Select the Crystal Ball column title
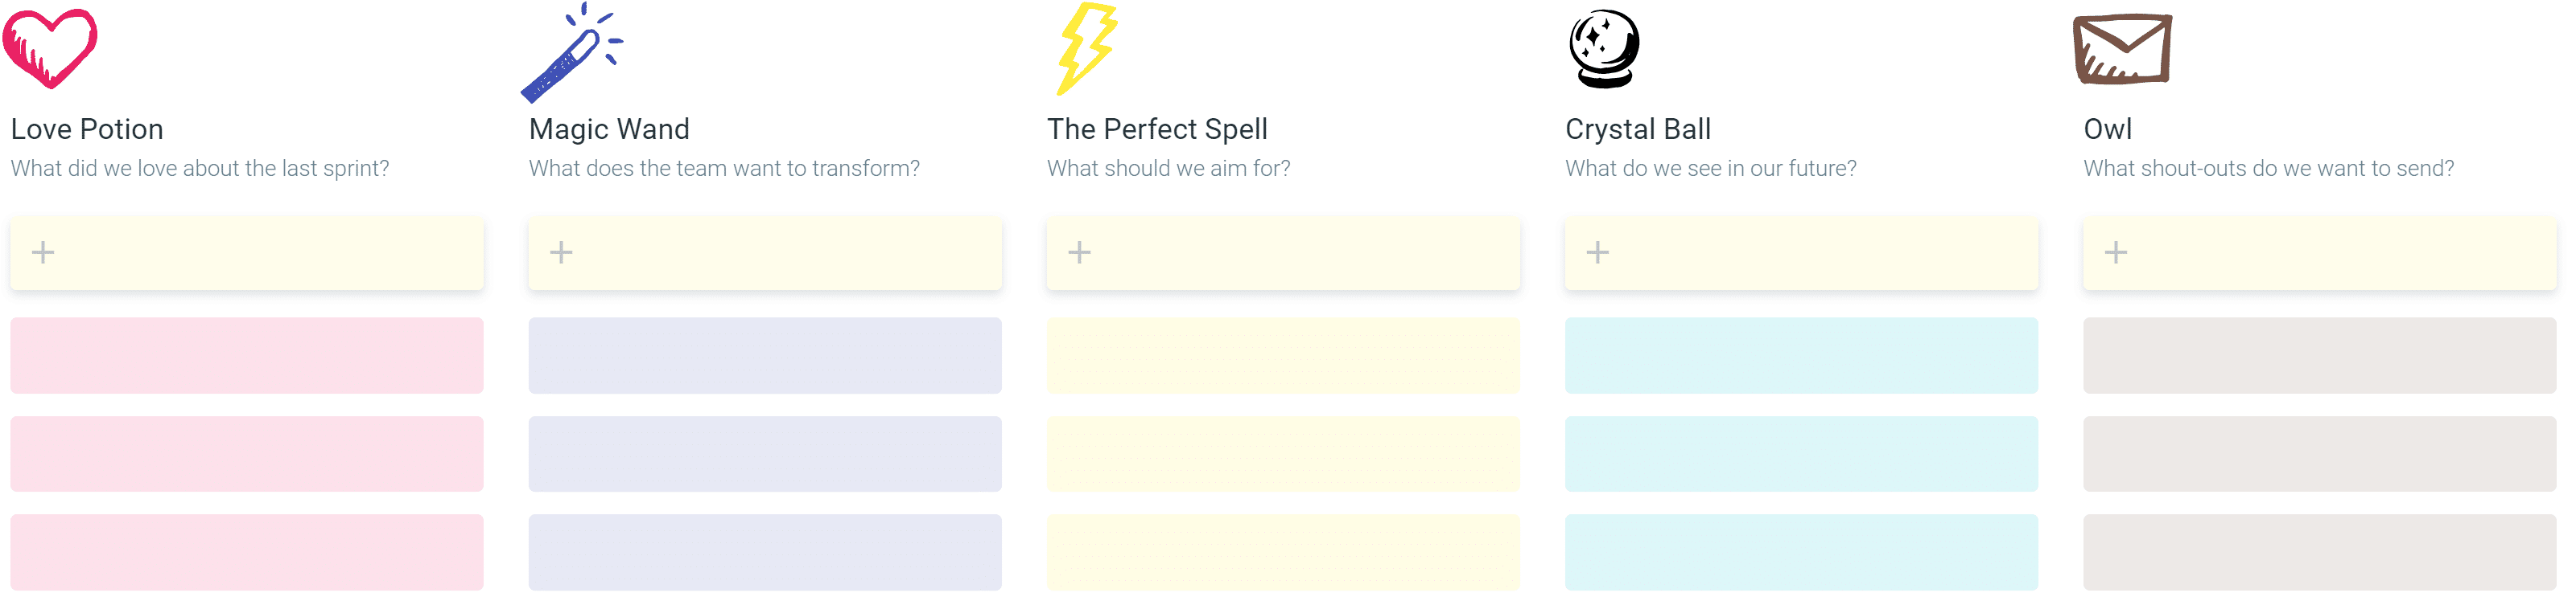 click(x=1638, y=129)
